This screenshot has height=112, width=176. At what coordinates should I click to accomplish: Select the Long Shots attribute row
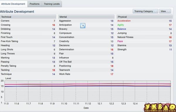click(28, 49)
